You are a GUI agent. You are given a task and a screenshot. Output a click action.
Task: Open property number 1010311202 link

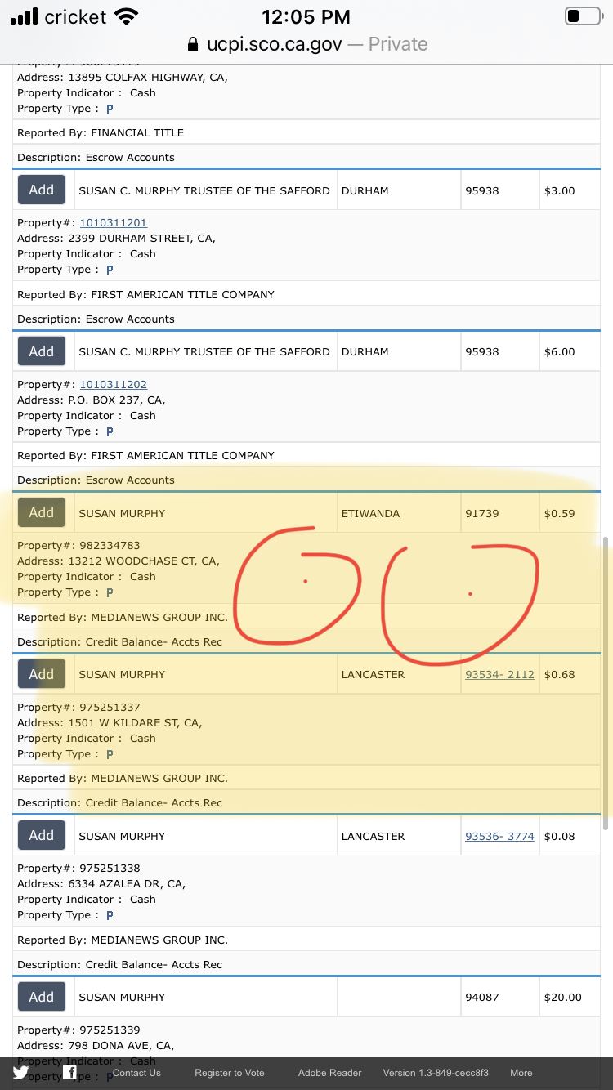pyautogui.click(x=113, y=384)
